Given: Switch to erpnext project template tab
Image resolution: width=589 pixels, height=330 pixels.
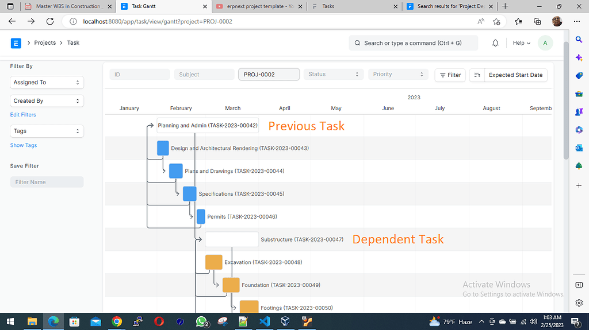Looking at the screenshot, I should [x=259, y=6].
